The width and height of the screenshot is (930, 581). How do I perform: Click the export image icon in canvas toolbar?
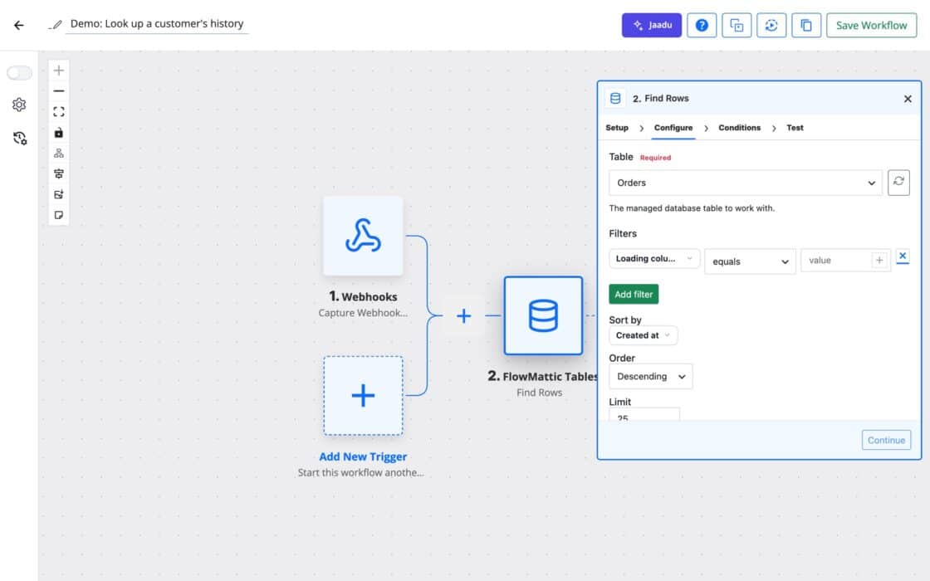coord(59,194)
